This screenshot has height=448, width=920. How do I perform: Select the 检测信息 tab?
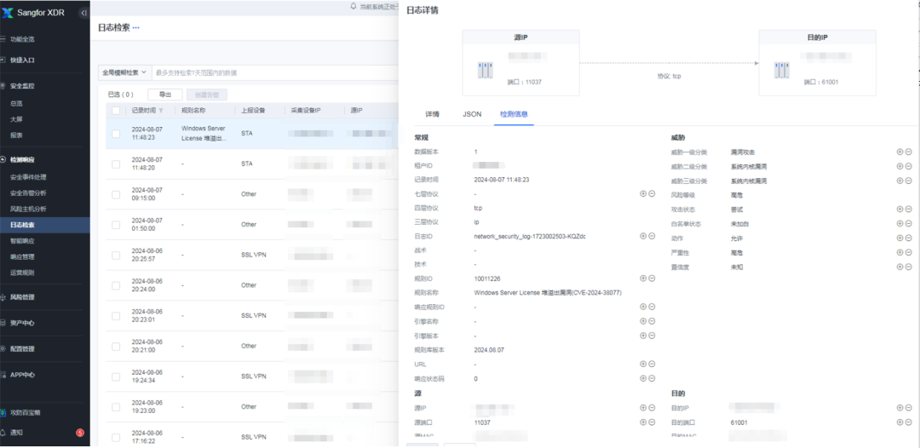click(514, 114)
